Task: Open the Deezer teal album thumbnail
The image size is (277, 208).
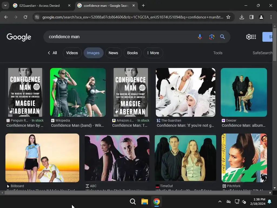Action: (244, 92)
